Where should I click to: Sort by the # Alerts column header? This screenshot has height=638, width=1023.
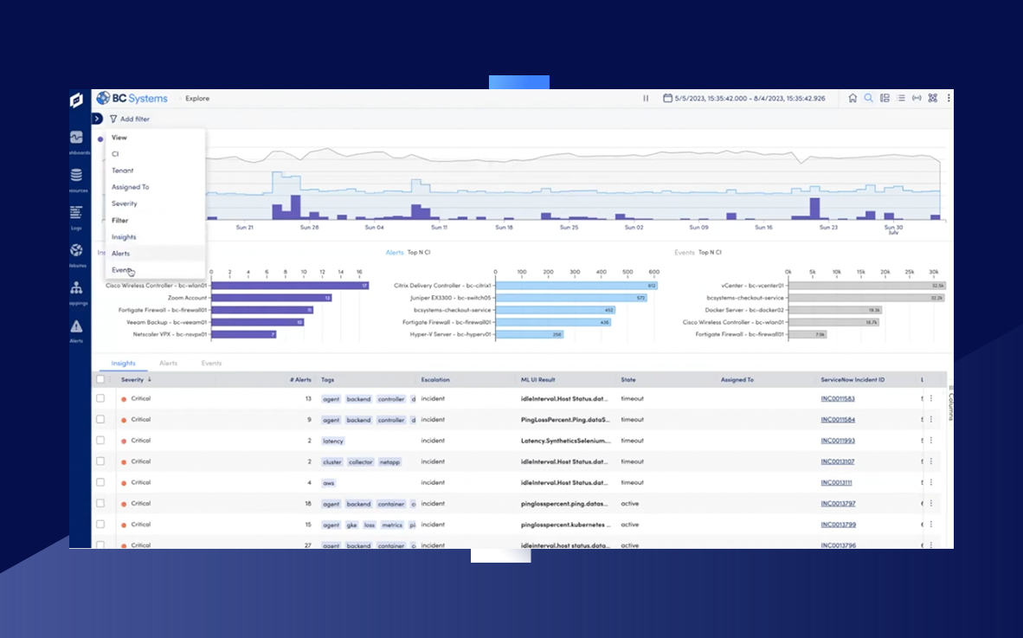[301, 380]
